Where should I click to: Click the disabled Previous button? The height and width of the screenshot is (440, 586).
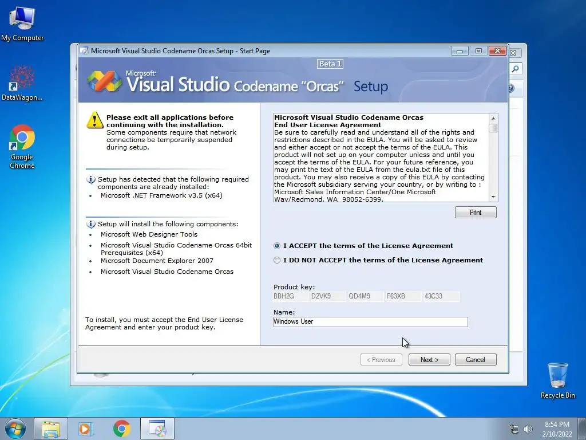point(381,360)
